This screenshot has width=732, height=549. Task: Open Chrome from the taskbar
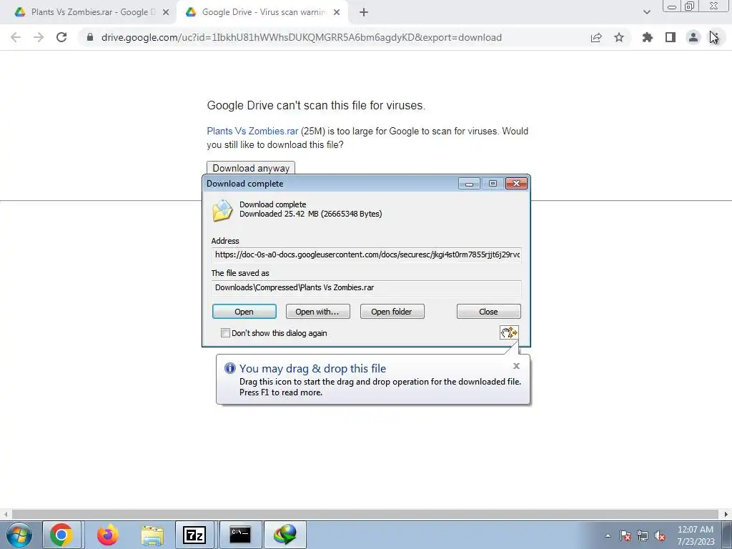(61, 535)
